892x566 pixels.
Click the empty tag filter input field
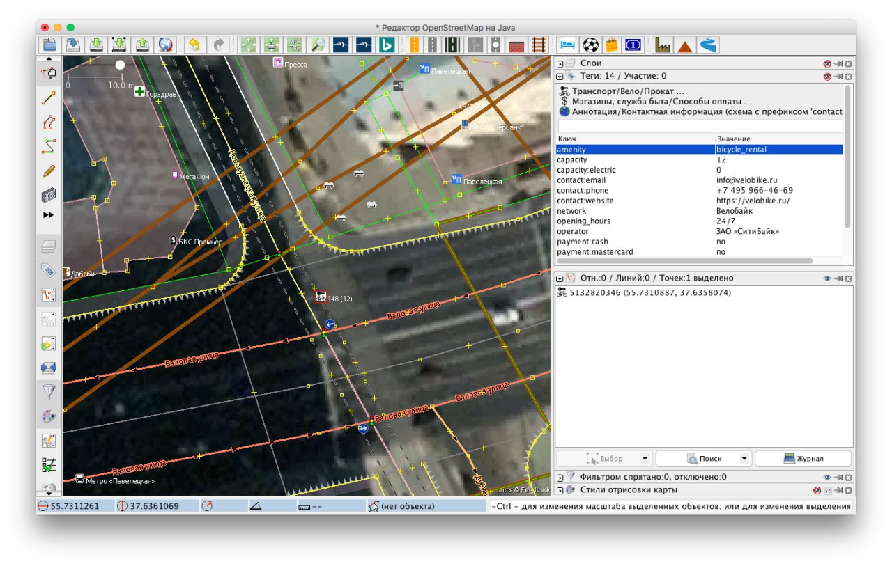pyautogui.click(x=699, y=126)
